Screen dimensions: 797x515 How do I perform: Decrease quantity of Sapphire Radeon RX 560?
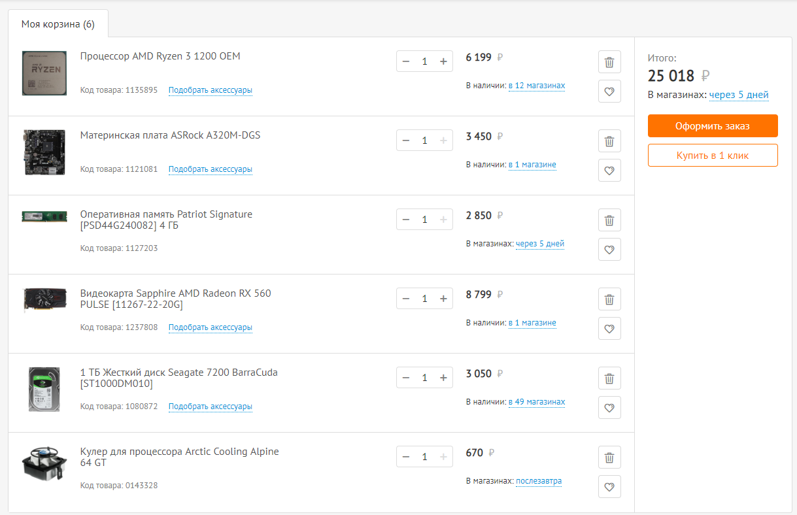[x=406, y=299]
